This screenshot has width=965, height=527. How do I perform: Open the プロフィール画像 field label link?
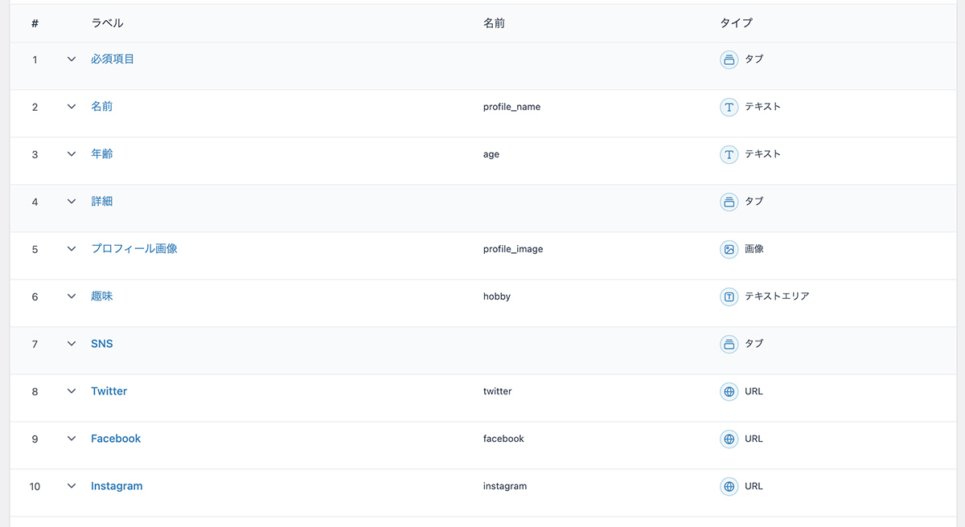click(134, 249)
